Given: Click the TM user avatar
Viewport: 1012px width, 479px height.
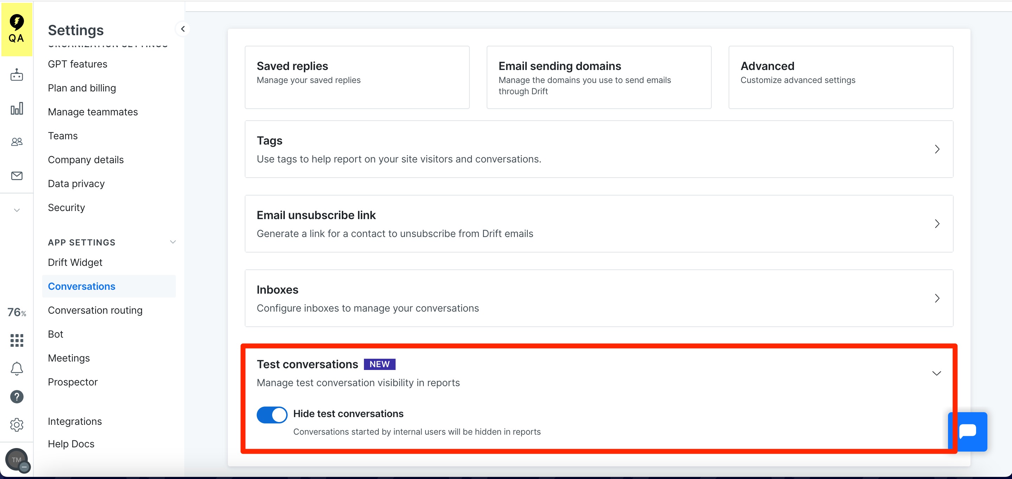Looking at the screenshot, I should coord(17,460).
